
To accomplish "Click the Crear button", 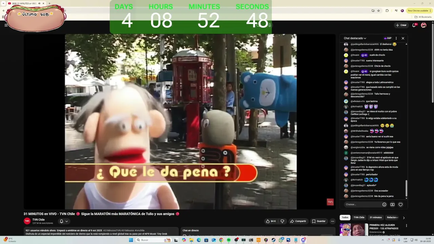I will coord(401,25).
